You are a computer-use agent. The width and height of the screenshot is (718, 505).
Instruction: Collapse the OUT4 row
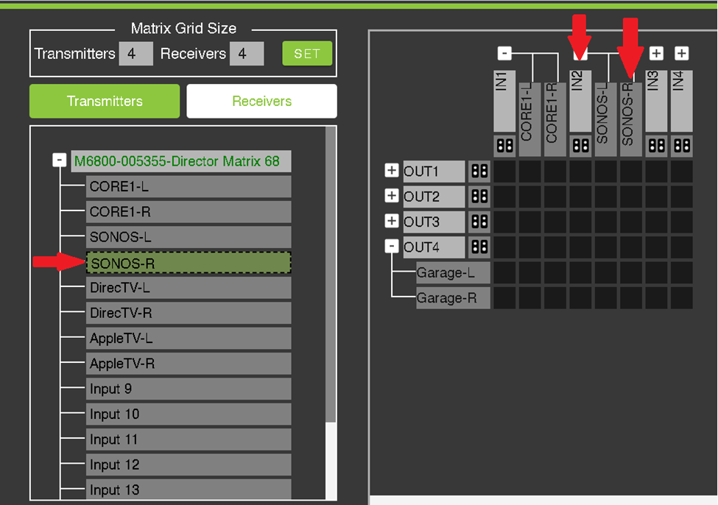(x=392, y=247)
